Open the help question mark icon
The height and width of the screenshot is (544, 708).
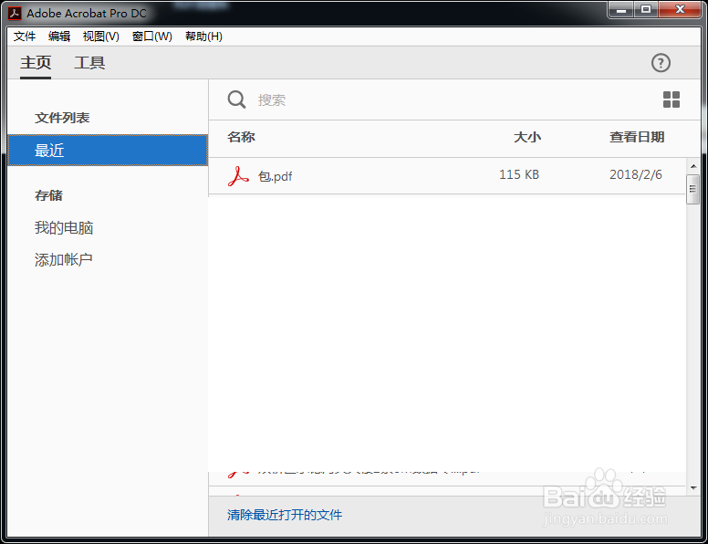click(661, 63)
